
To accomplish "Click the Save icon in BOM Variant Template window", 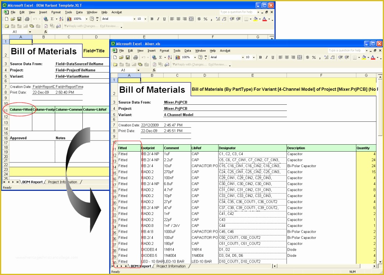I will 19,19.
